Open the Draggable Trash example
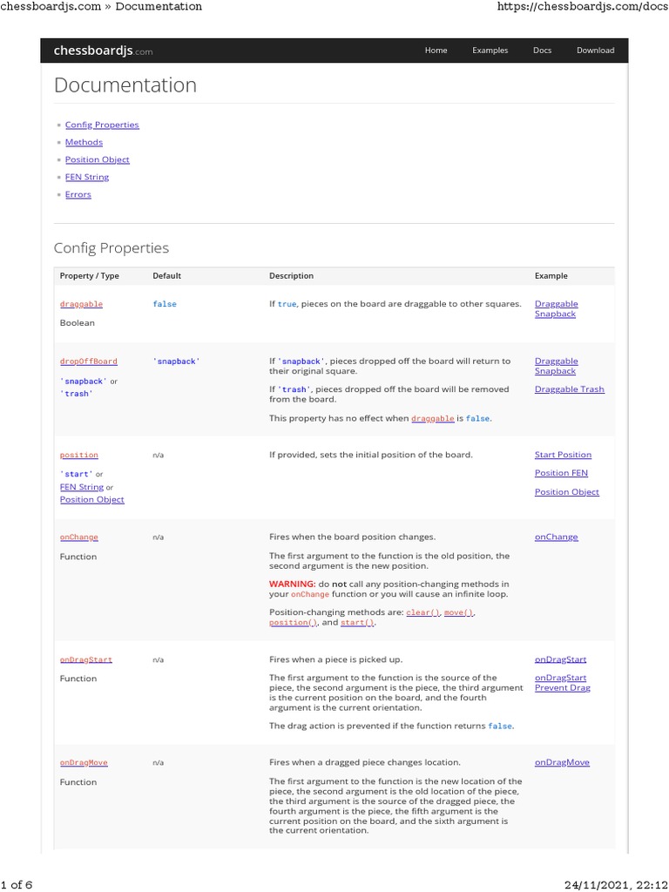The height and width of the screenshot is (892, 669). point(569,389)
